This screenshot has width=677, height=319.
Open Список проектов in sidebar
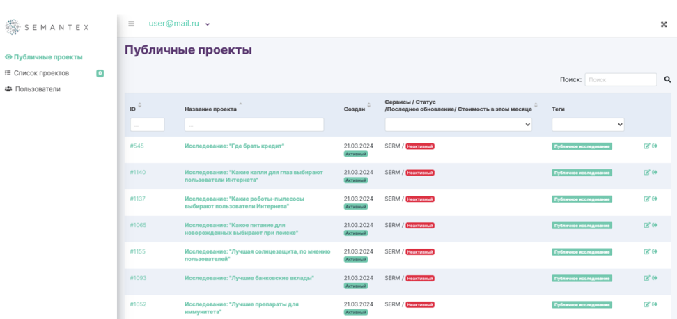click(37, 73)
